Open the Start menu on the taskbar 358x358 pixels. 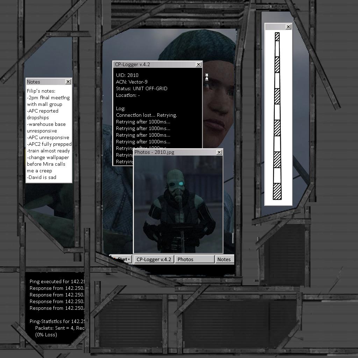[x=121, y=259]
